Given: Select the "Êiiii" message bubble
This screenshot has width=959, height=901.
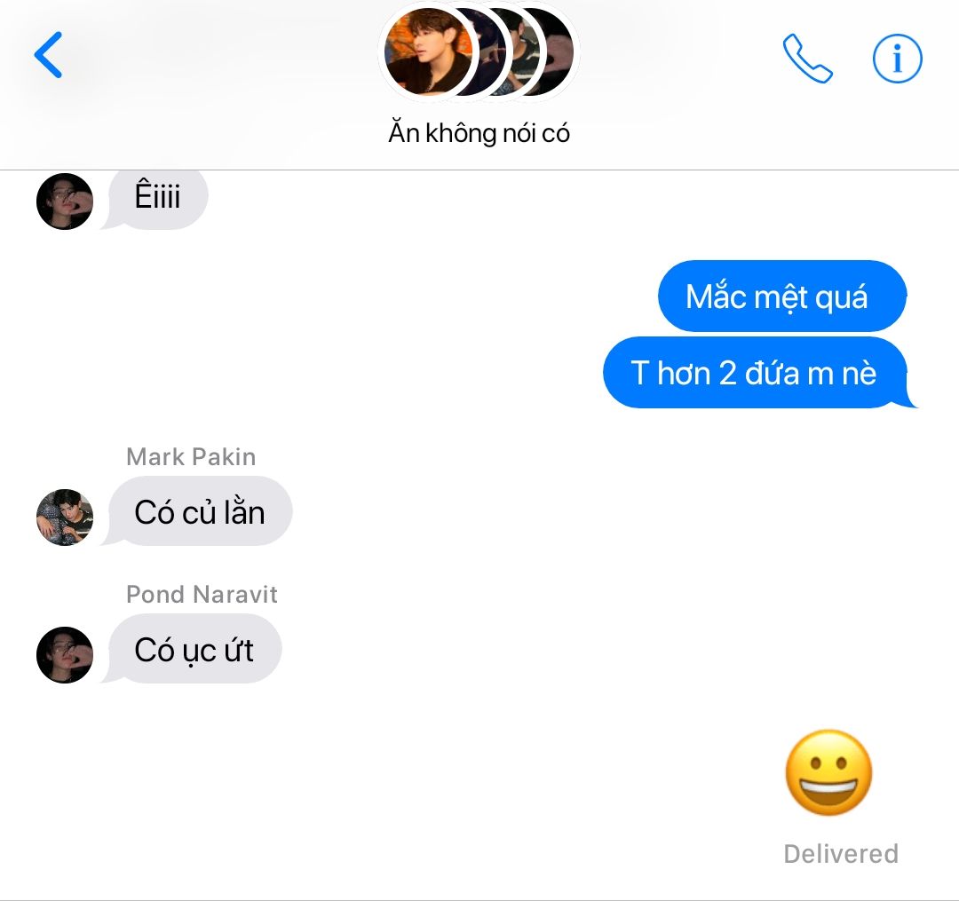Looking at the screenshot, I should [157, 197].
